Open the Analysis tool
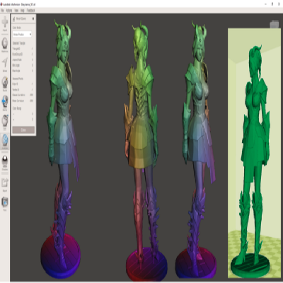This screenshot has width=283, height=283. coord(5,141)
